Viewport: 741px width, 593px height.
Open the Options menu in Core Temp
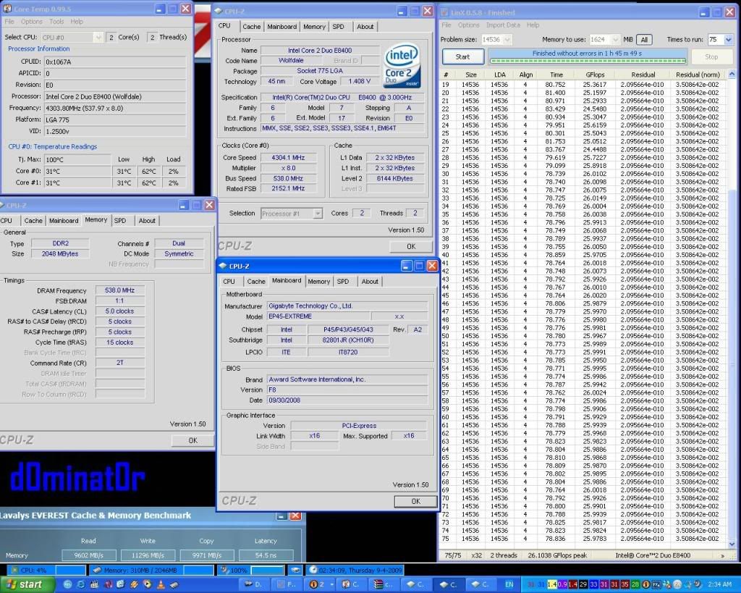point(31,22)
